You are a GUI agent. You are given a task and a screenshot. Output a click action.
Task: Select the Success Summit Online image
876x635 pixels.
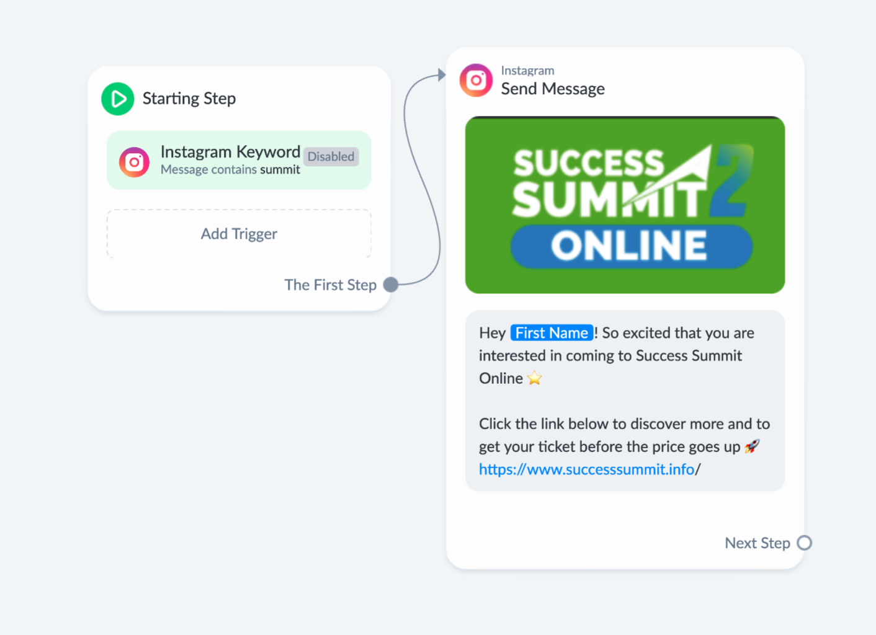coord(625,205)
